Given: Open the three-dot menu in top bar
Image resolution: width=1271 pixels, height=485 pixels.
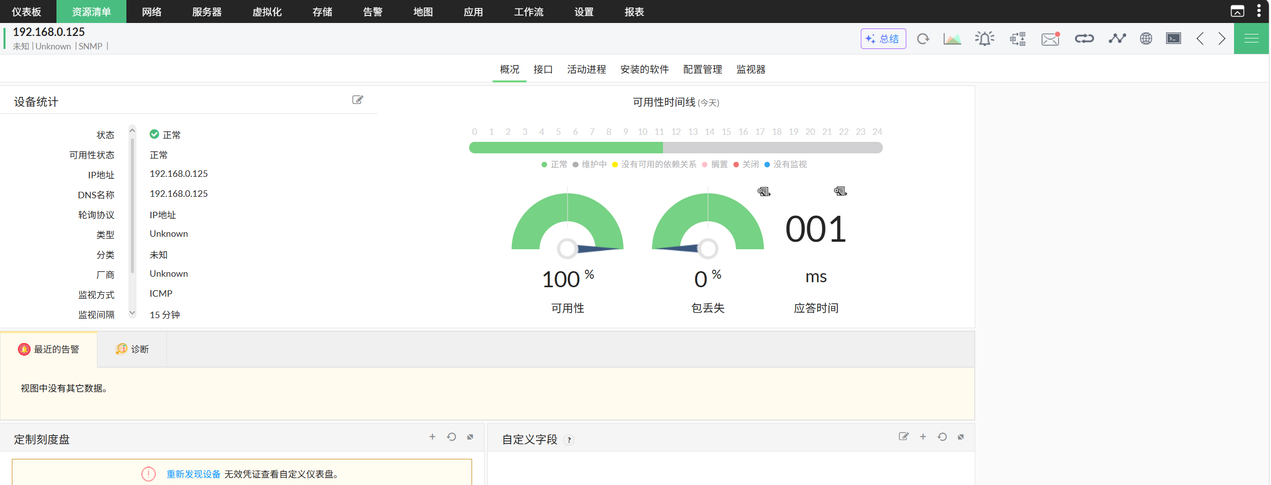Looking at the screenshot, I should 1259,11.
